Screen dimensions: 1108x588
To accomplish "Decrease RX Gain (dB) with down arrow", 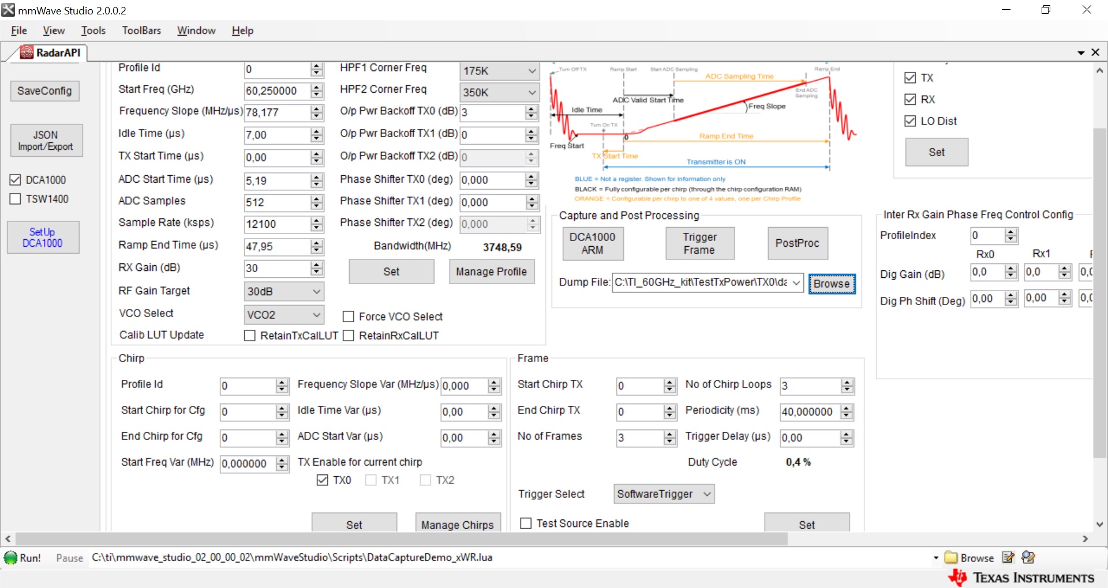I will point(316,272).
